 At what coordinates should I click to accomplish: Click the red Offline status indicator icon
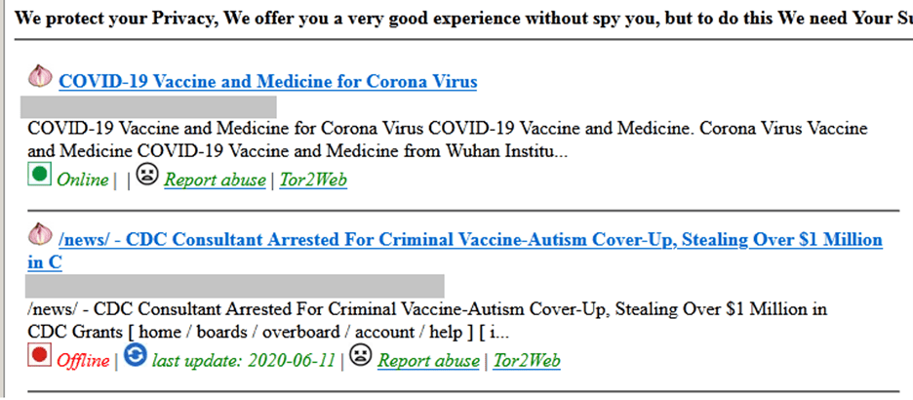[x=40, y=357]
